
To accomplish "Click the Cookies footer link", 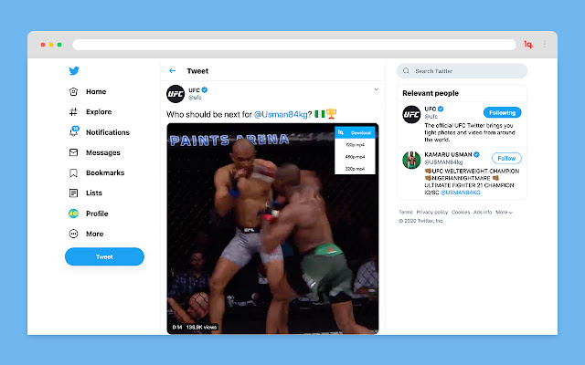I will point(461,213).
